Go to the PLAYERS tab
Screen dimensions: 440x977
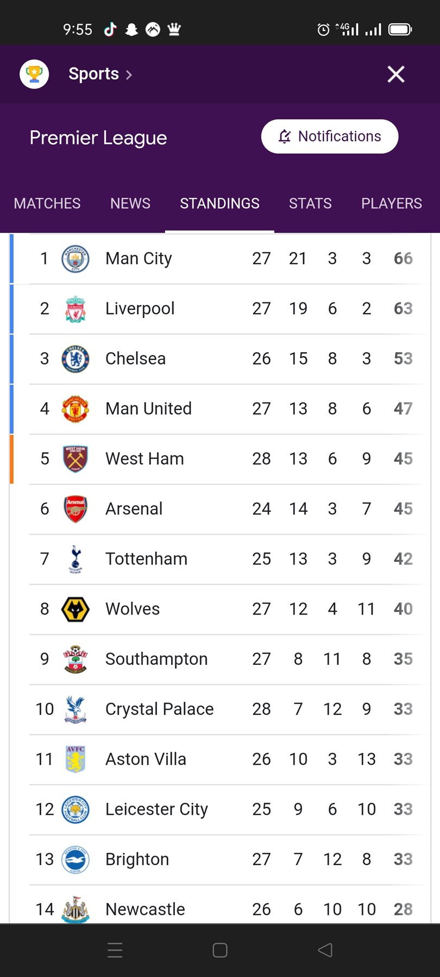coord(391,204)
